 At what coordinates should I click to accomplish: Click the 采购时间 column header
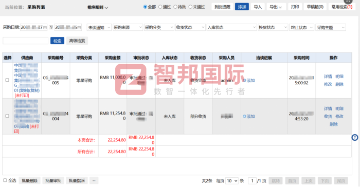(301, 58)
